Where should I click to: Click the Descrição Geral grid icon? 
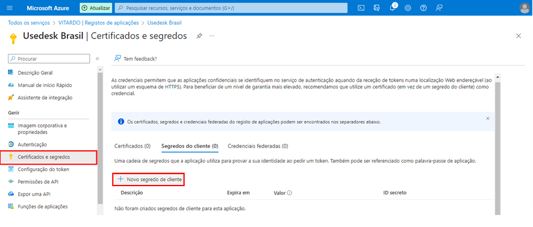tap(11, 73)
